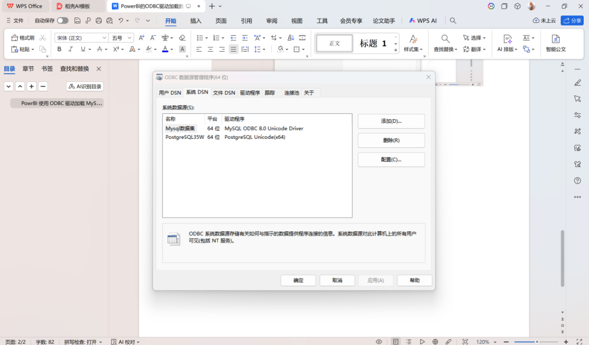Click the Format Painter icon
Image resolution: width=589 pixels, height=345 pixels.
click(x=22, y=38)
